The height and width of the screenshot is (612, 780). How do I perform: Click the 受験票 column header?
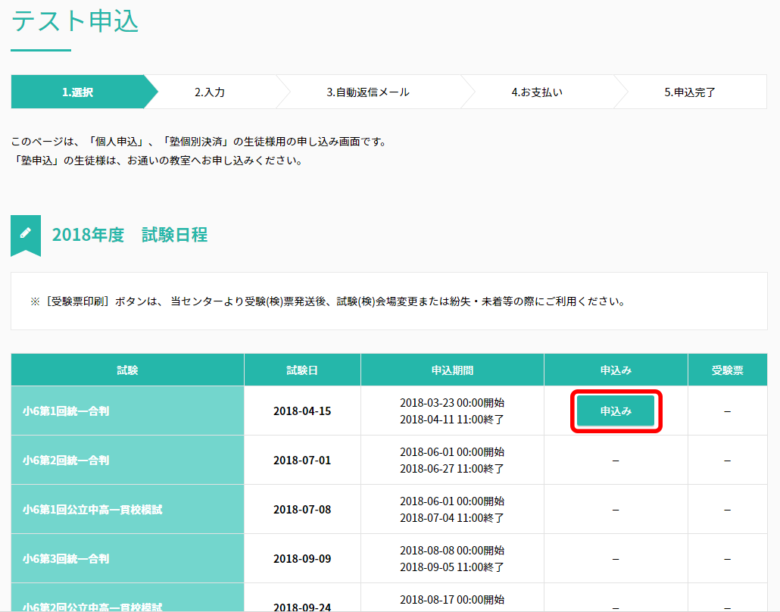pos(727,370)
